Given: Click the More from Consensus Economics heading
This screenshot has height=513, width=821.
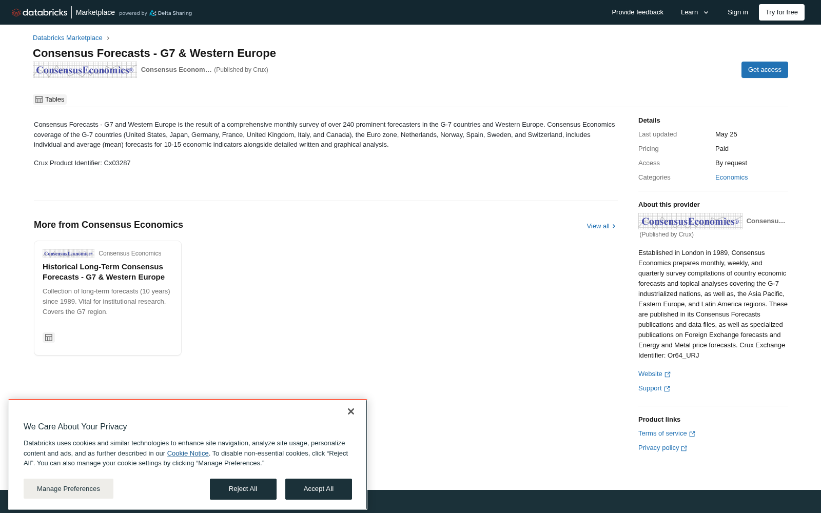Looking at the screenshot, I should [108, 225].
